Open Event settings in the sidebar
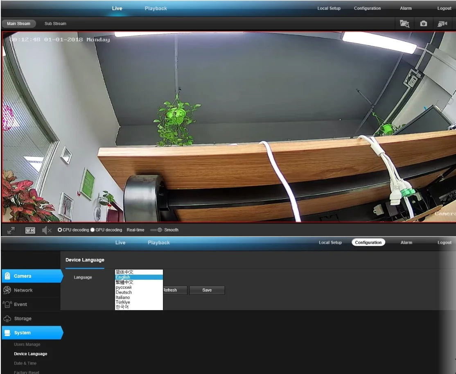Screen dimensions: 456x374 pos(20,304)
